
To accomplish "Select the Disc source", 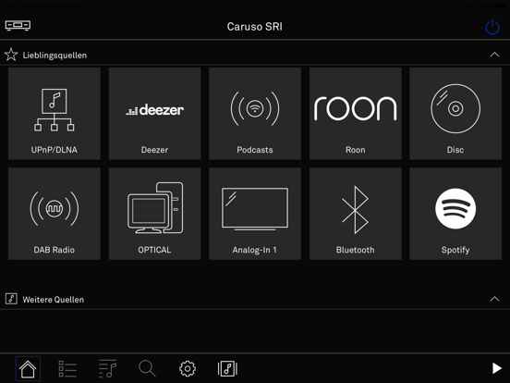I will (455, 114).
